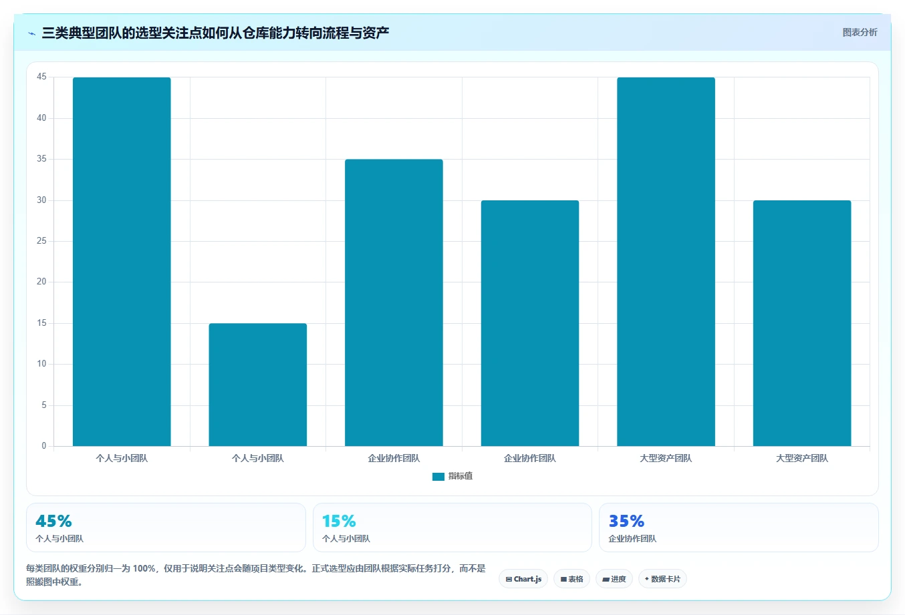Click the y-axis tick label 40
Screen dimensions: 905x615
[42, 118]
